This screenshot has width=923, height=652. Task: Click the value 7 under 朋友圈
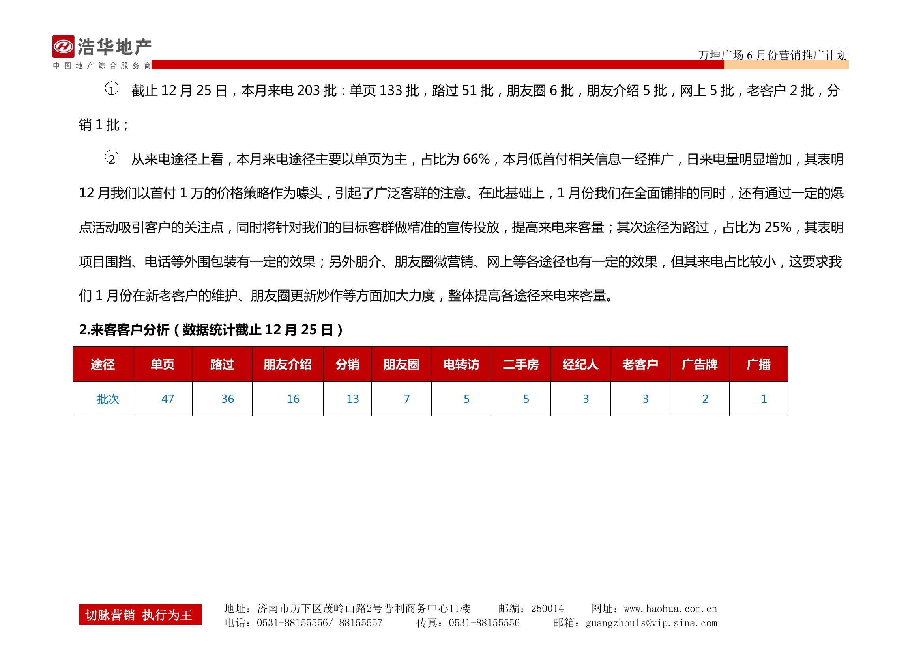407,399
